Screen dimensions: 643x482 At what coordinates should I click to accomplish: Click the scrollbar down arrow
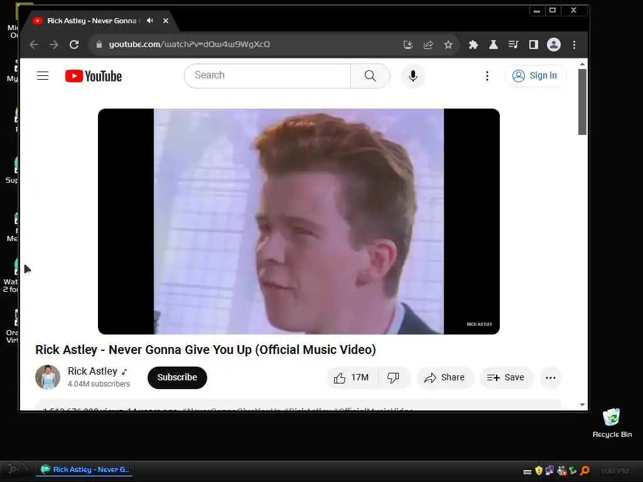[582, 405]
